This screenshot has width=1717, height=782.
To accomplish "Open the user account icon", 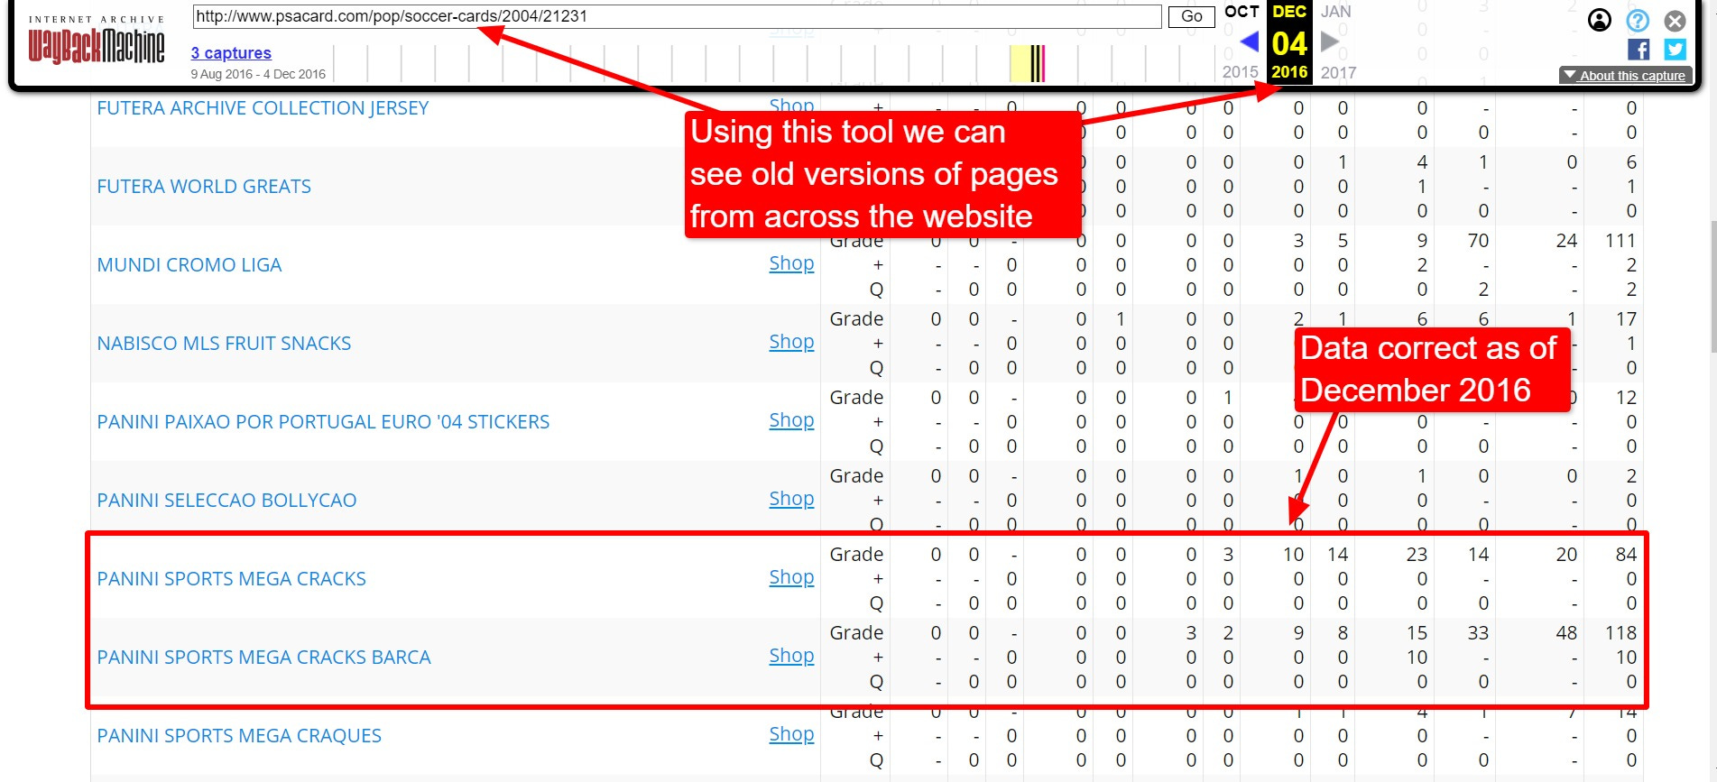I will pyautogui.click(x=1600, y=20).
